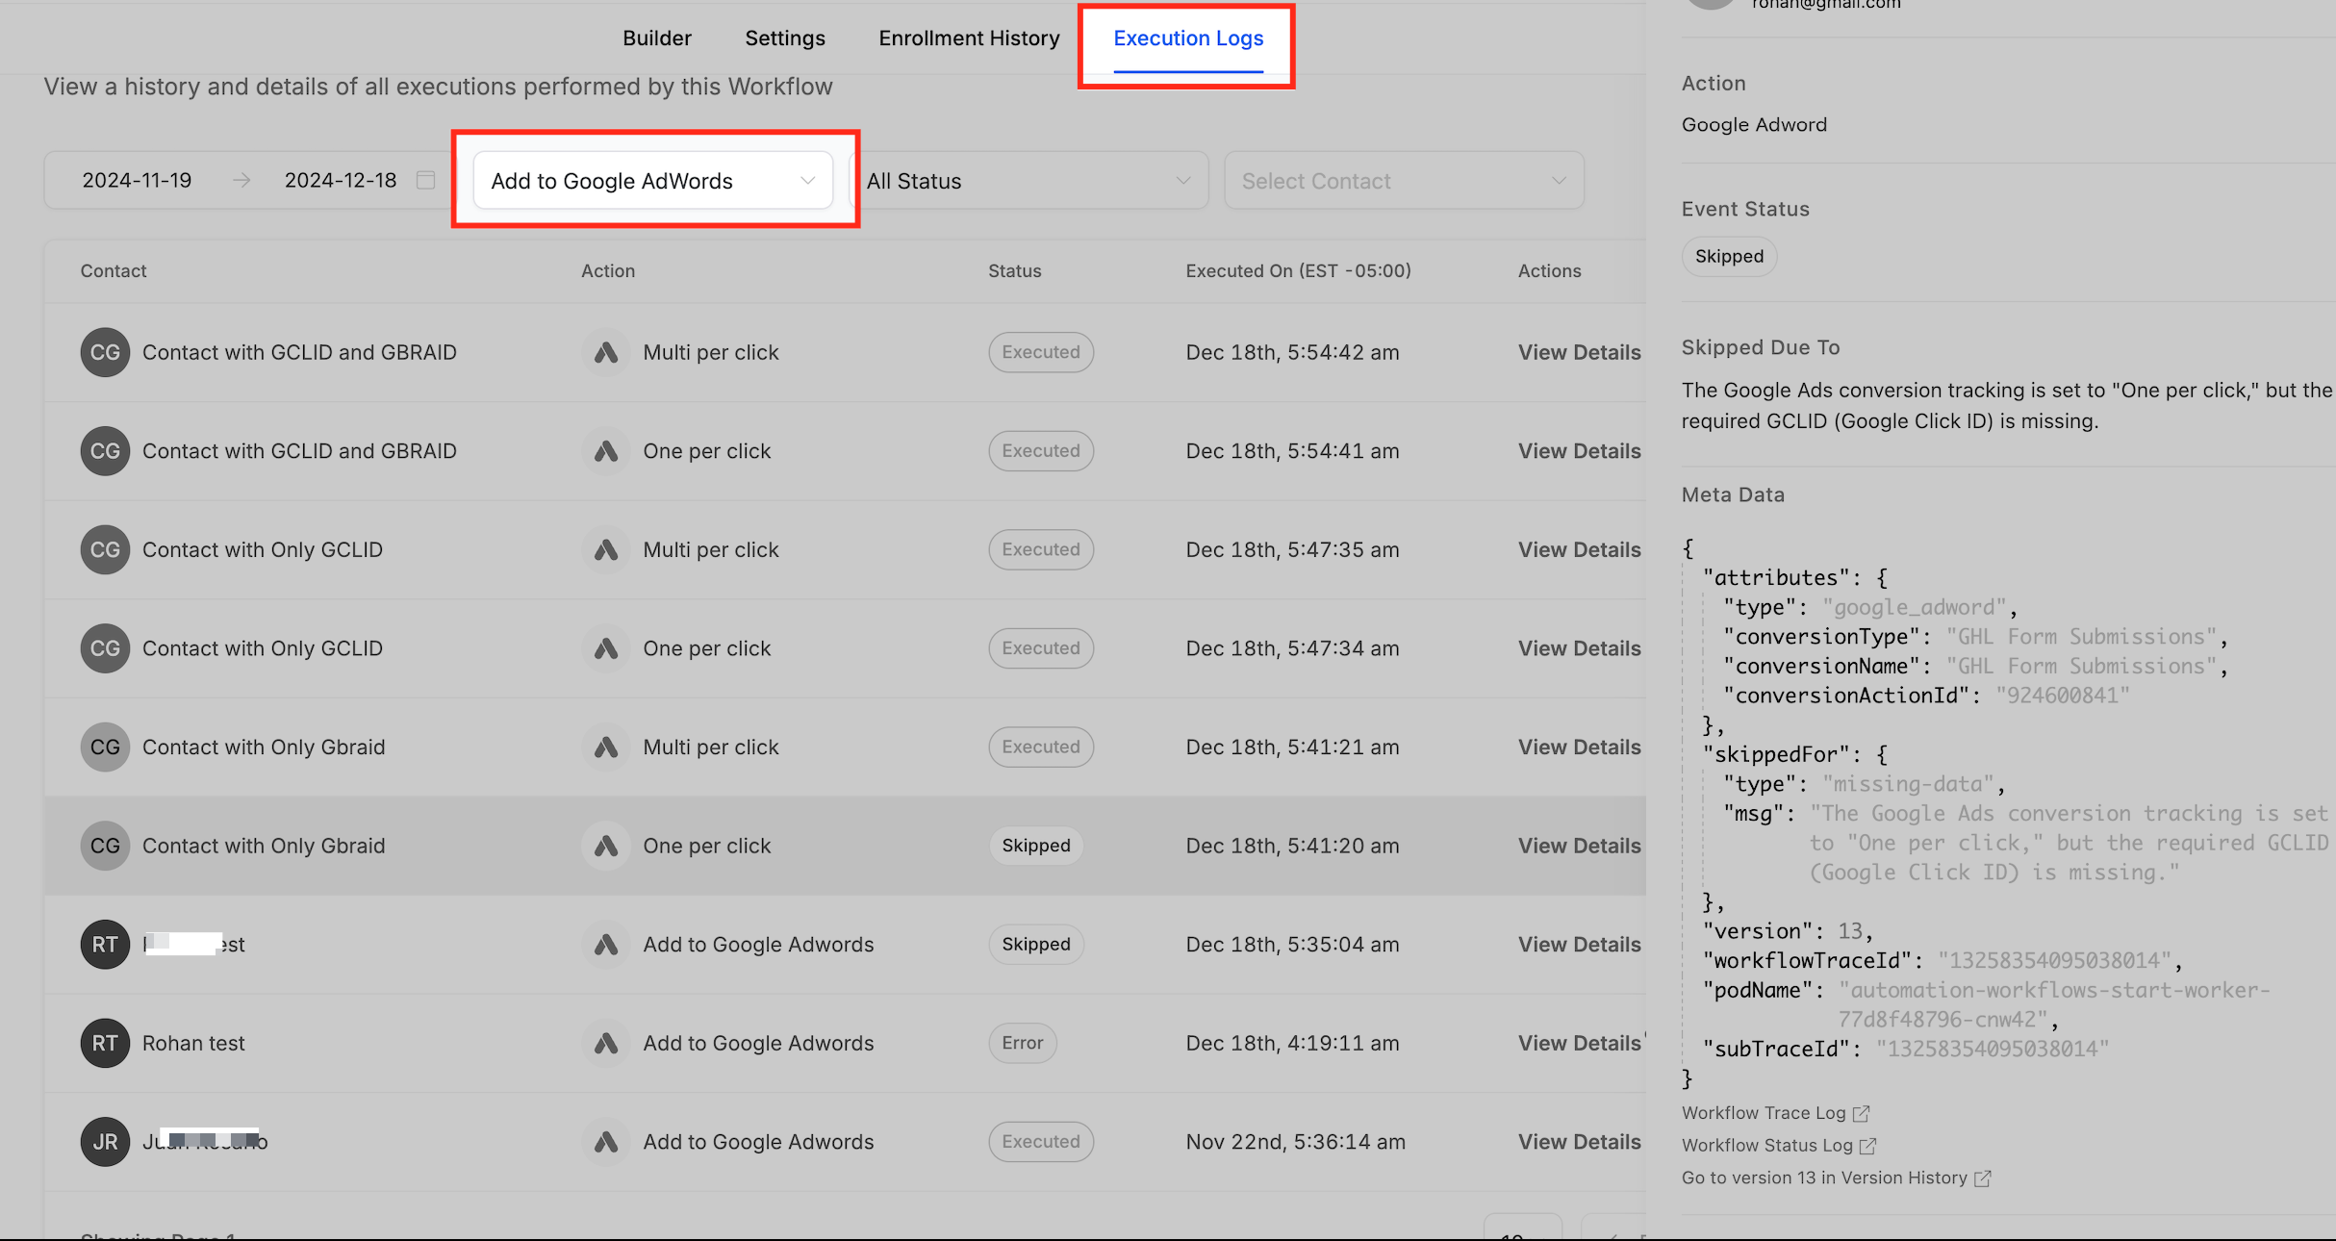The height and width of the screenshot is (1241, 2336).
Task: Click RT avatar for Rohan test contact
Action: pyautogui.click(x=105, y=1043)
